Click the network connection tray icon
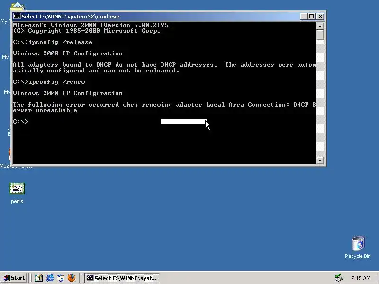This screenshot has width=379, height=284. (339, 278)
